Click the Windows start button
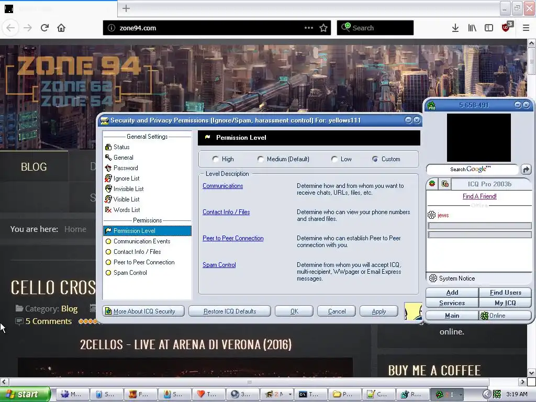The height and width of the screenshot is (402, 536). point(25,394)
